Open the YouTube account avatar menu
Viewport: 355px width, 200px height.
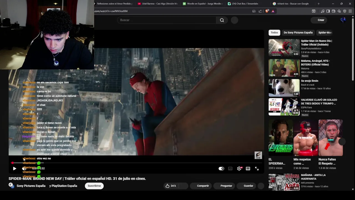343,20
